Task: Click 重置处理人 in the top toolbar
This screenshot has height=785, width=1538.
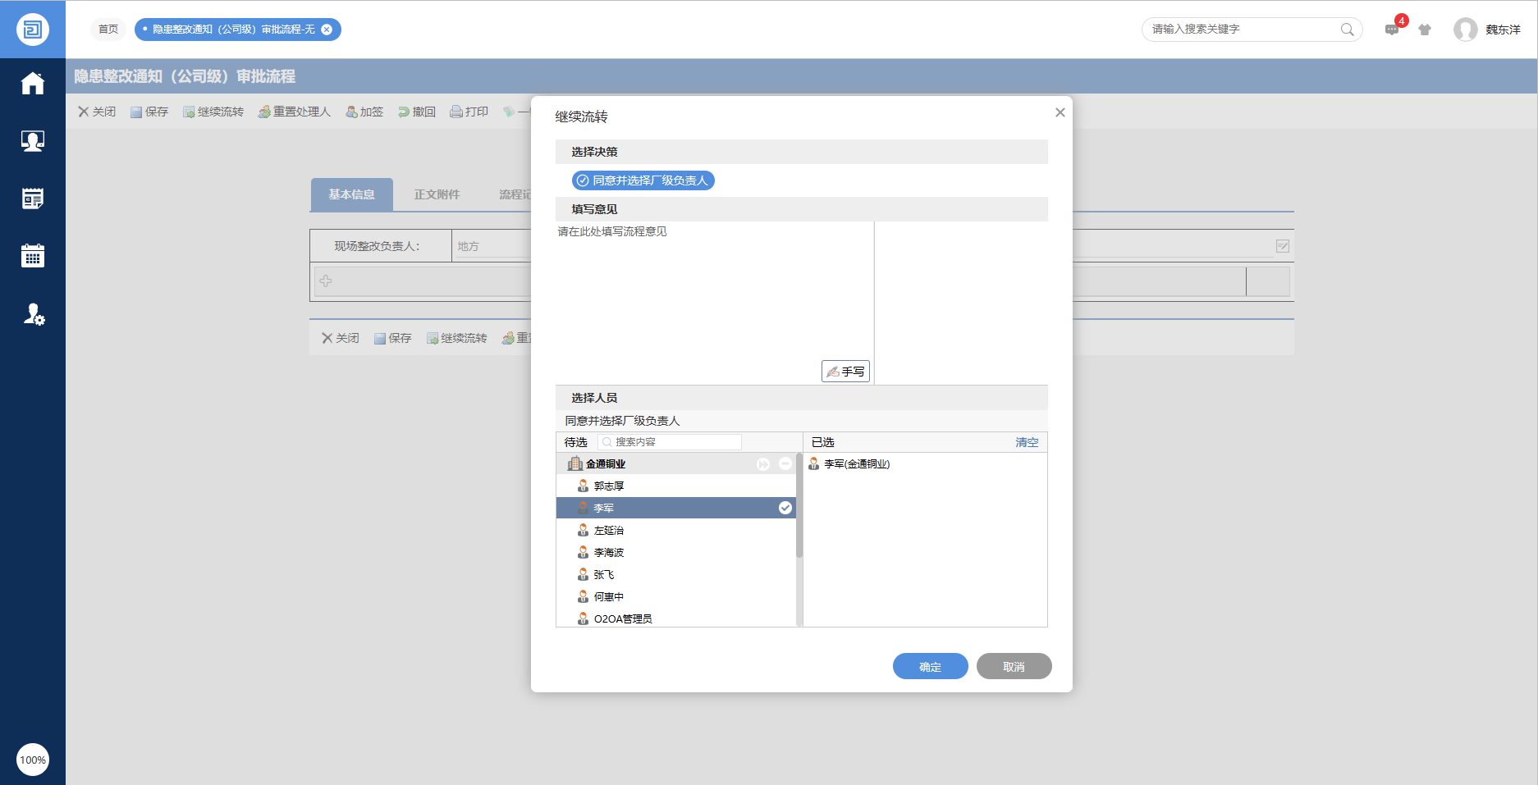Action: click(x=295, y=112)
